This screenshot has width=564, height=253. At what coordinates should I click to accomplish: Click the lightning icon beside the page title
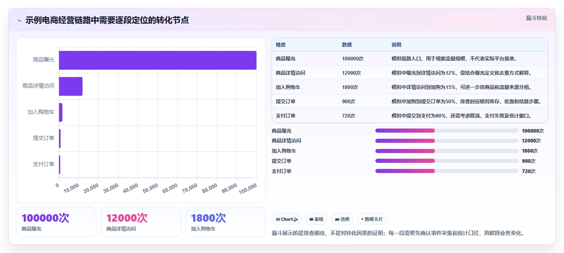(19, 20)
